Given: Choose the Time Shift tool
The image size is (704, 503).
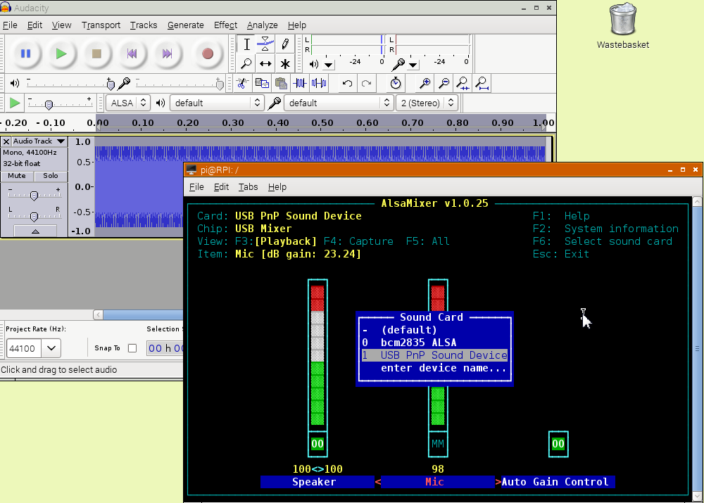Looking at the screenshot, I should coord(265,64).
